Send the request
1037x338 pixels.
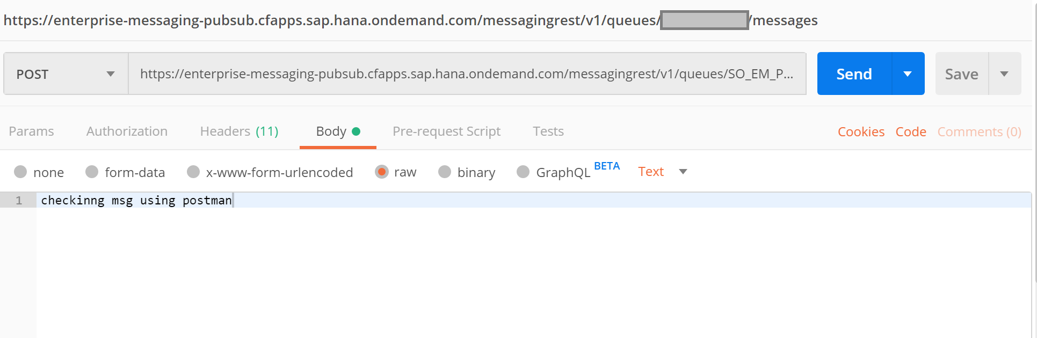[854, 74]
